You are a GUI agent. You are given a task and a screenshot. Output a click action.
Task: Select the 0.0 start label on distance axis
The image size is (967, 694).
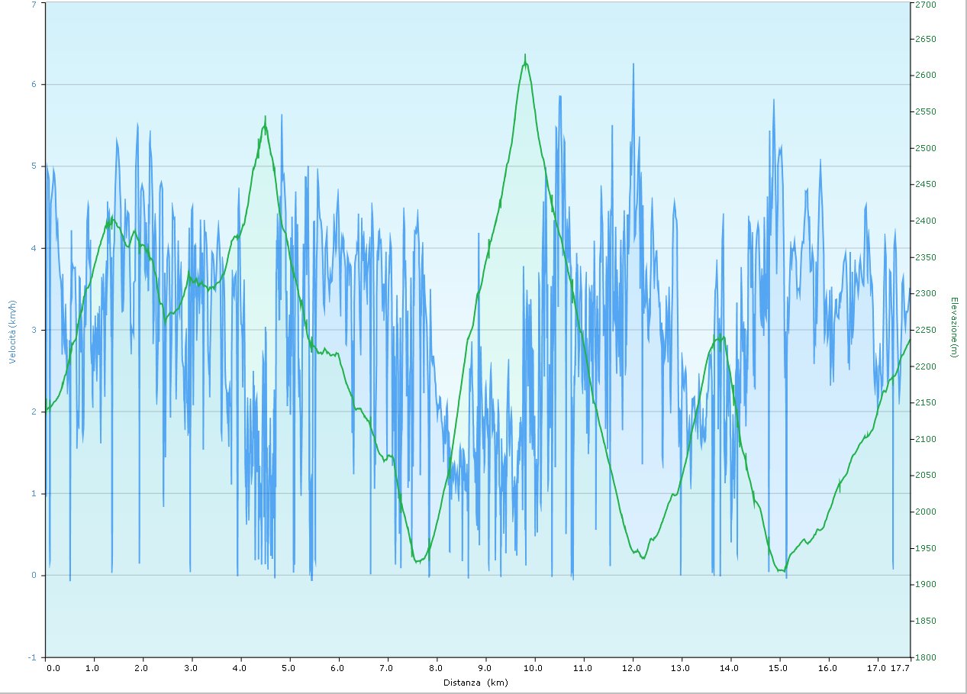[53, 668]
